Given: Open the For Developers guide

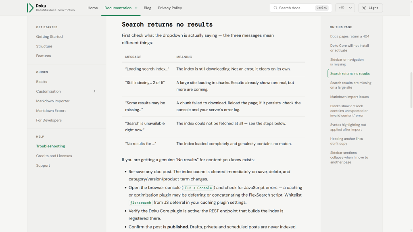Looking at the screenshot, I should click(49, 120).
